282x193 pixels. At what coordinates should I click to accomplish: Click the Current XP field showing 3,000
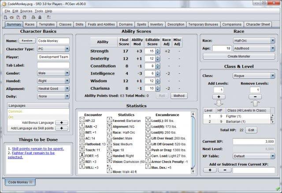(254, 141)
